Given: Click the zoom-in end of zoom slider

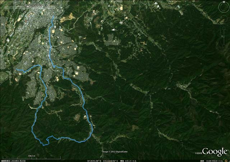Looking at the screenshot, I should click(x=224, y=28).
